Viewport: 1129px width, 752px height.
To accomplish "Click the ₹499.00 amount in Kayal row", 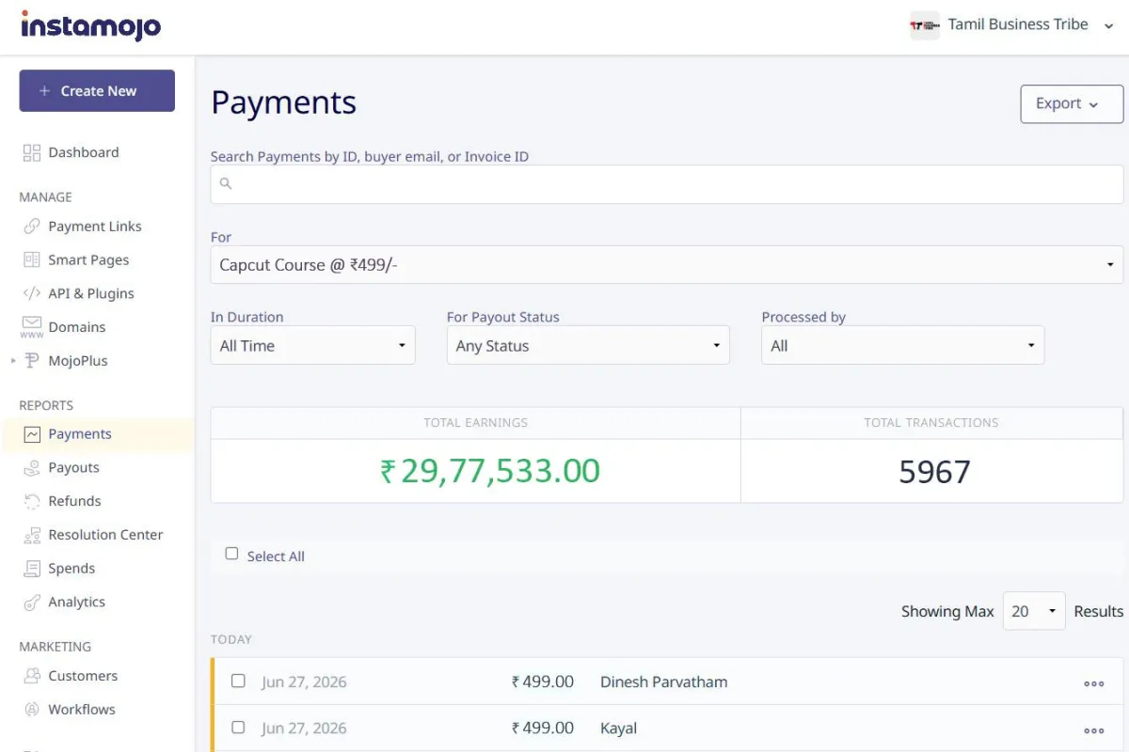I will tap(543, 728).
